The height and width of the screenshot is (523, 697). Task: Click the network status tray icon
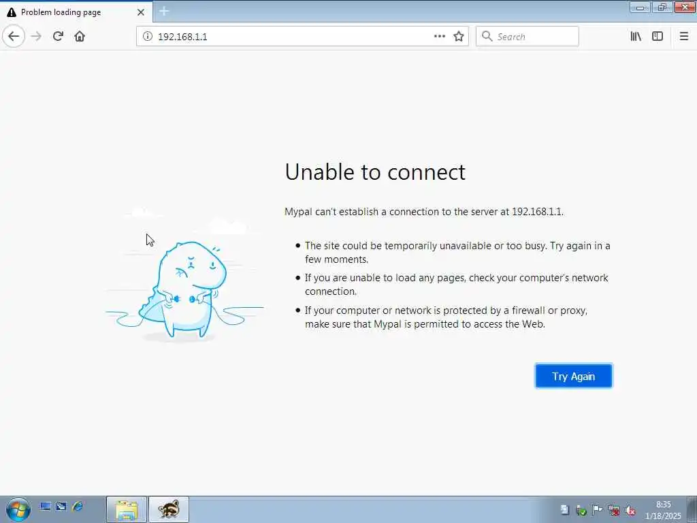click(614, 510)
